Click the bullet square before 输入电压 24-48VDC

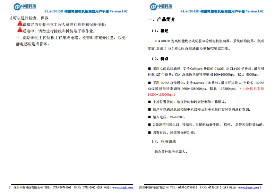(x=149, y=117)
